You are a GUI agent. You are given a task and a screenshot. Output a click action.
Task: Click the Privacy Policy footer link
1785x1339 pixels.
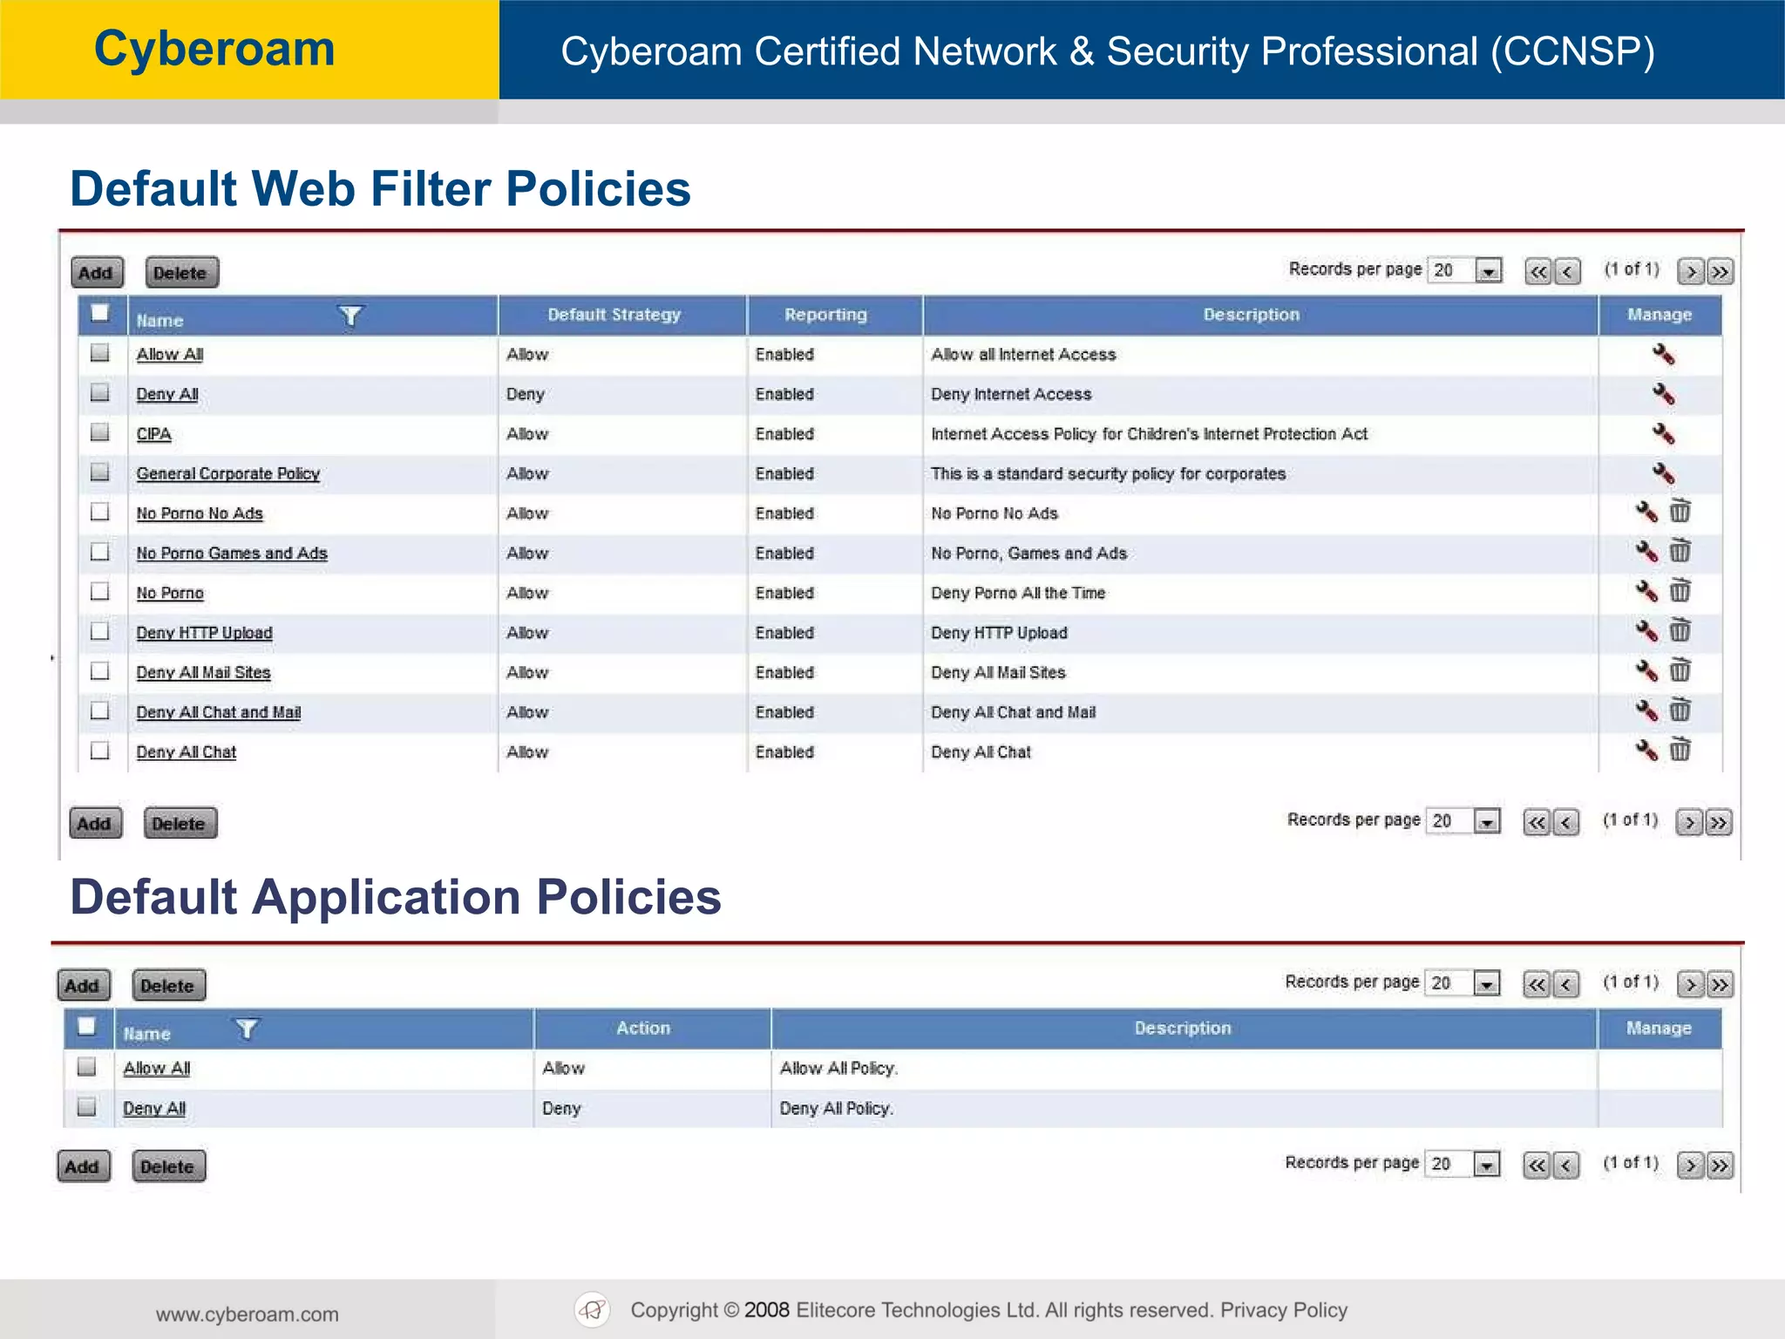click(1283, 1310)
